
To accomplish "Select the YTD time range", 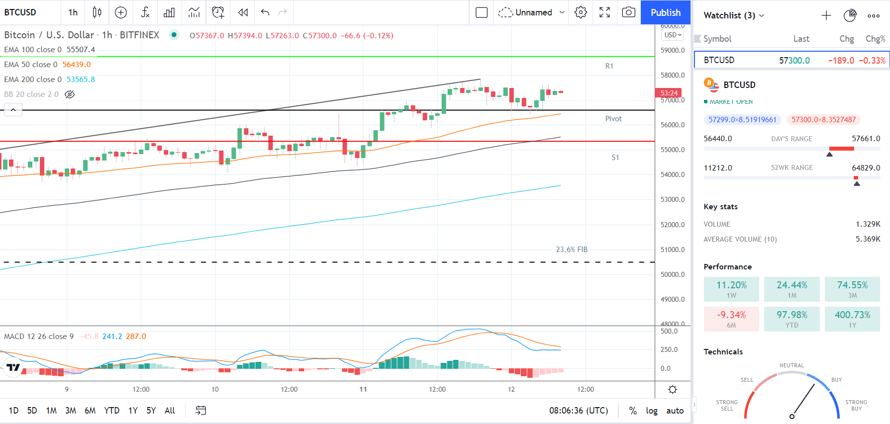I will pyautogui.click(x=111, y=411).
